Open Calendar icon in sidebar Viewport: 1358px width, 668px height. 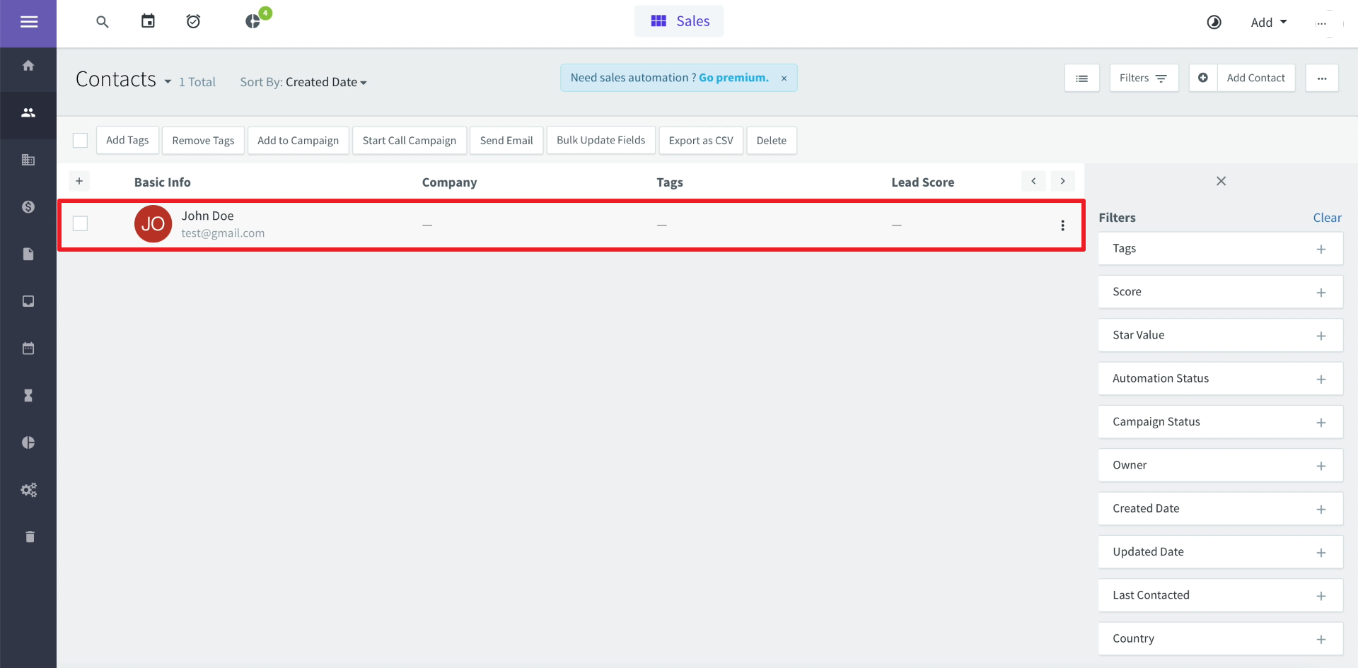click(28, 348)
